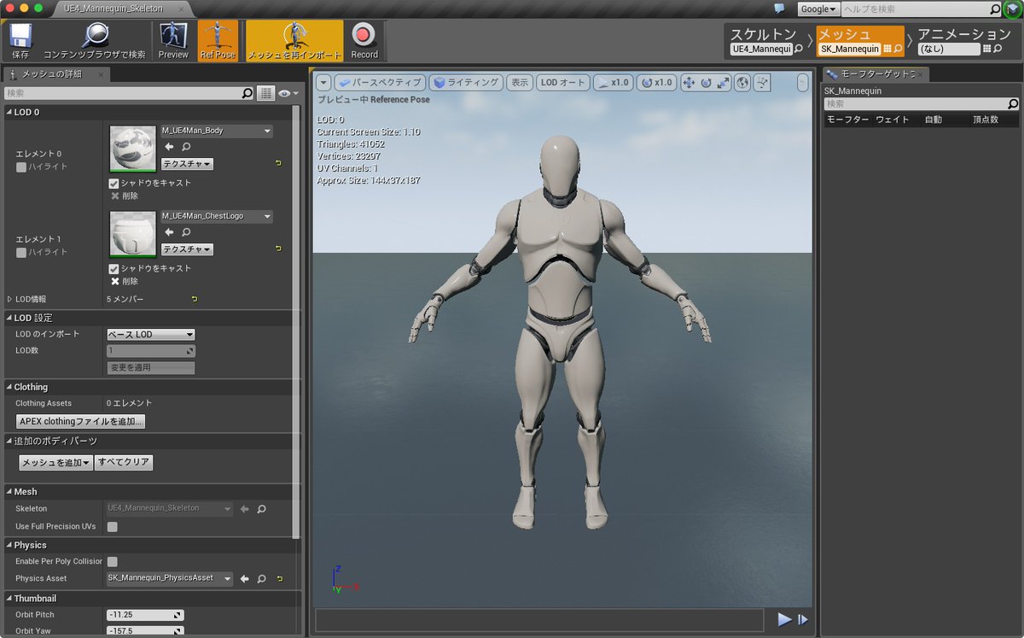Open viewport options arrow dropdown
Screen dimensions: 1024x638
tap(323, 83)
